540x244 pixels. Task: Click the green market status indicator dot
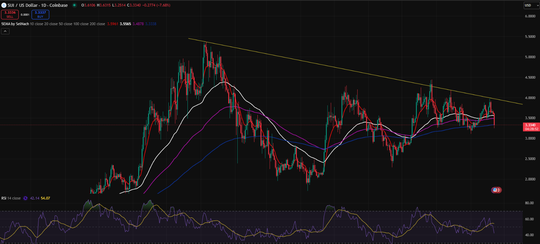click(74, 5)
